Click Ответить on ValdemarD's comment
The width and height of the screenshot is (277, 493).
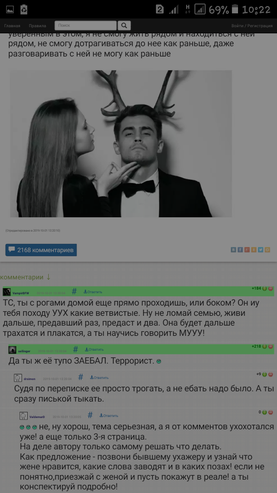point(109,415)
